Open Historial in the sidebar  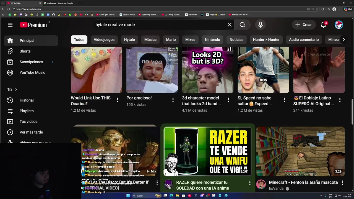click(x=31, y=100)
